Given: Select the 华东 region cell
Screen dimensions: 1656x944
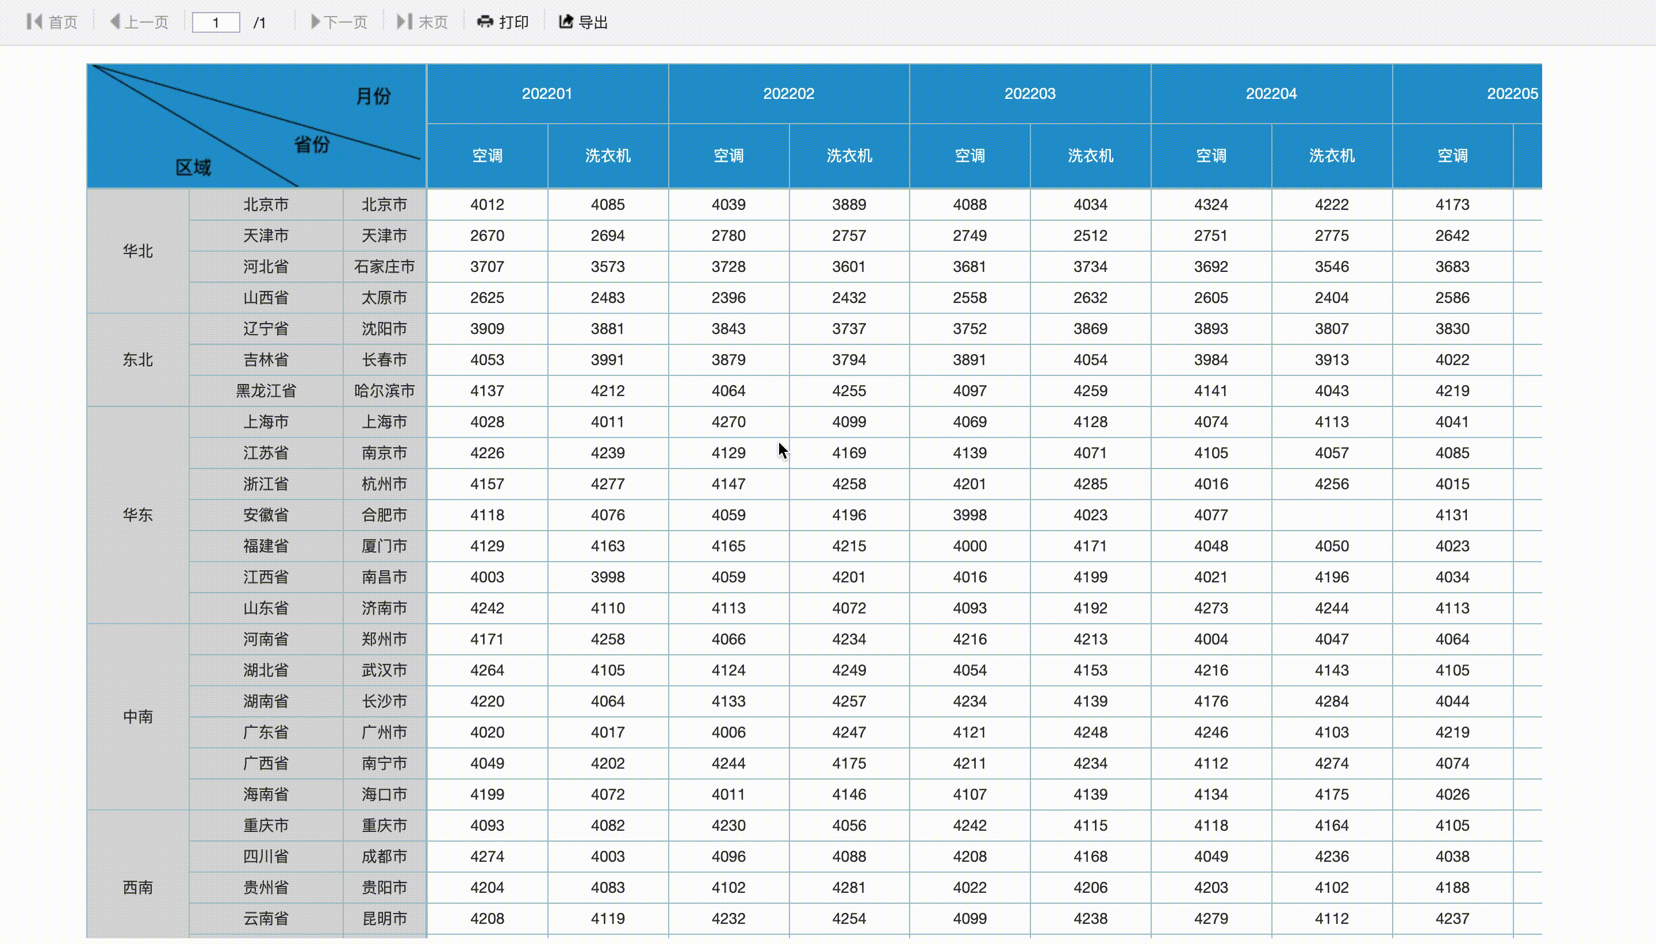Looking at the screenshot, I should [137, 515].
